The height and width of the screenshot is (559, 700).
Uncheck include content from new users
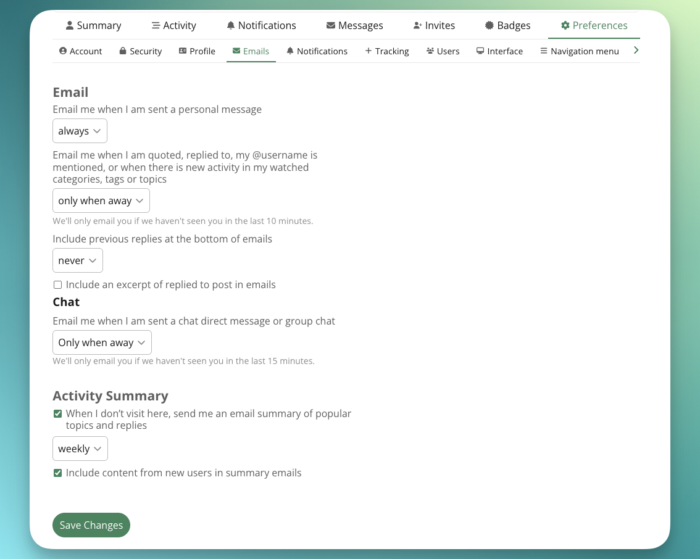[57, 473]
